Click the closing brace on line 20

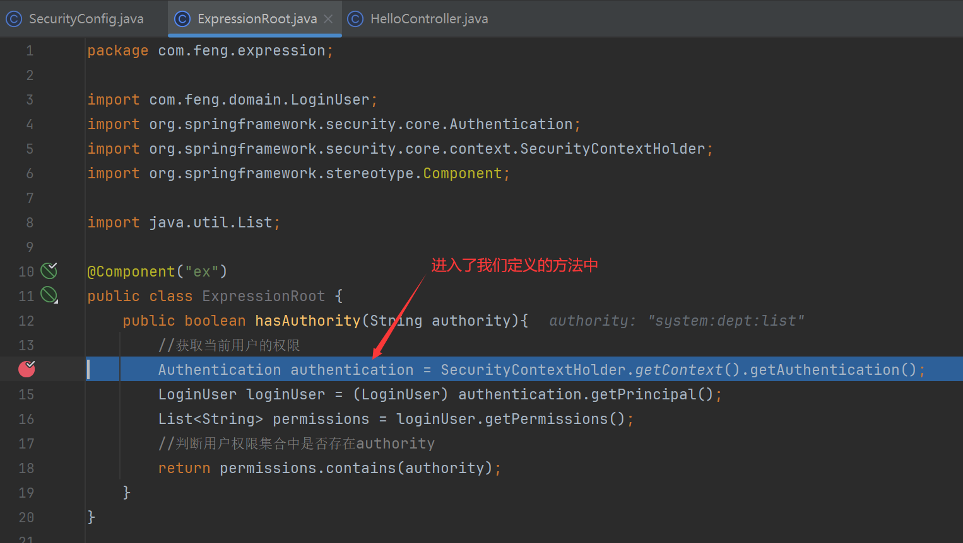tap(91, 517)
